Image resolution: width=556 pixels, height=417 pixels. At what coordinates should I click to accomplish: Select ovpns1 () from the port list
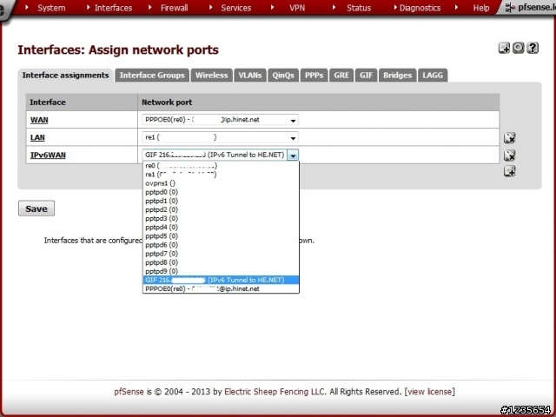point(161,183)
